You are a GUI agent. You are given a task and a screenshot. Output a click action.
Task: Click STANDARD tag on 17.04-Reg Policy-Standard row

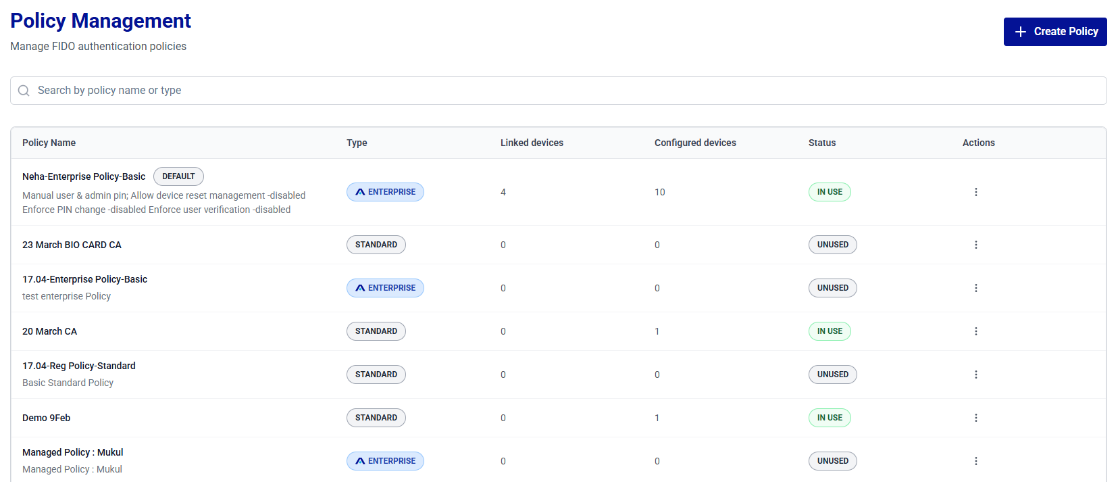[x=376, y=375]
